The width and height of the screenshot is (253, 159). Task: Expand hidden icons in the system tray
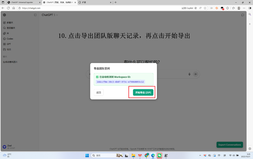(x=200, y=155)
